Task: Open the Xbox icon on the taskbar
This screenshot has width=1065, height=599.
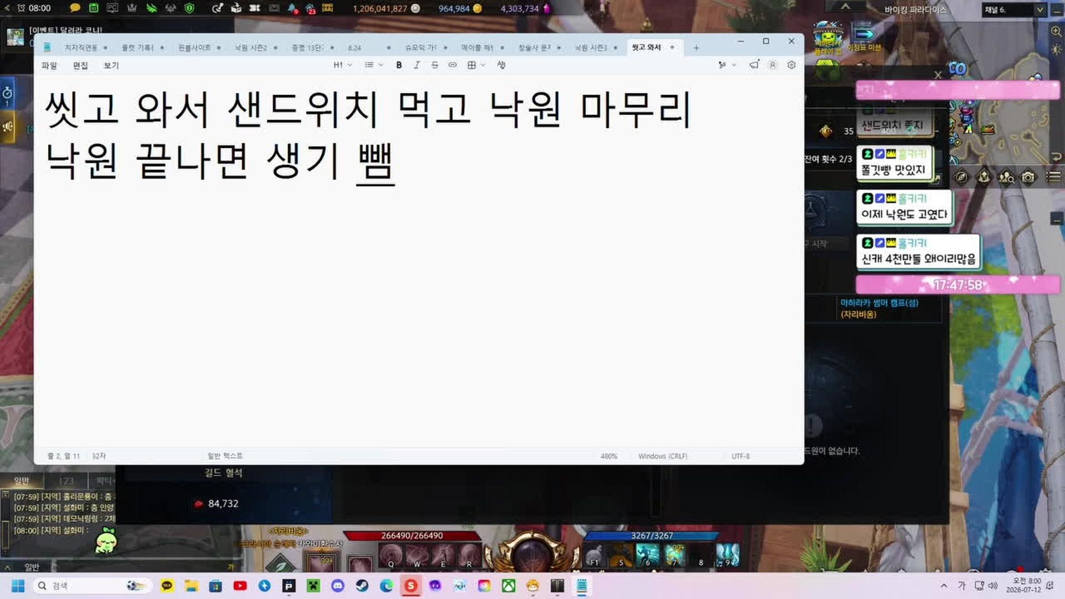Action: [x=509, y=586]
